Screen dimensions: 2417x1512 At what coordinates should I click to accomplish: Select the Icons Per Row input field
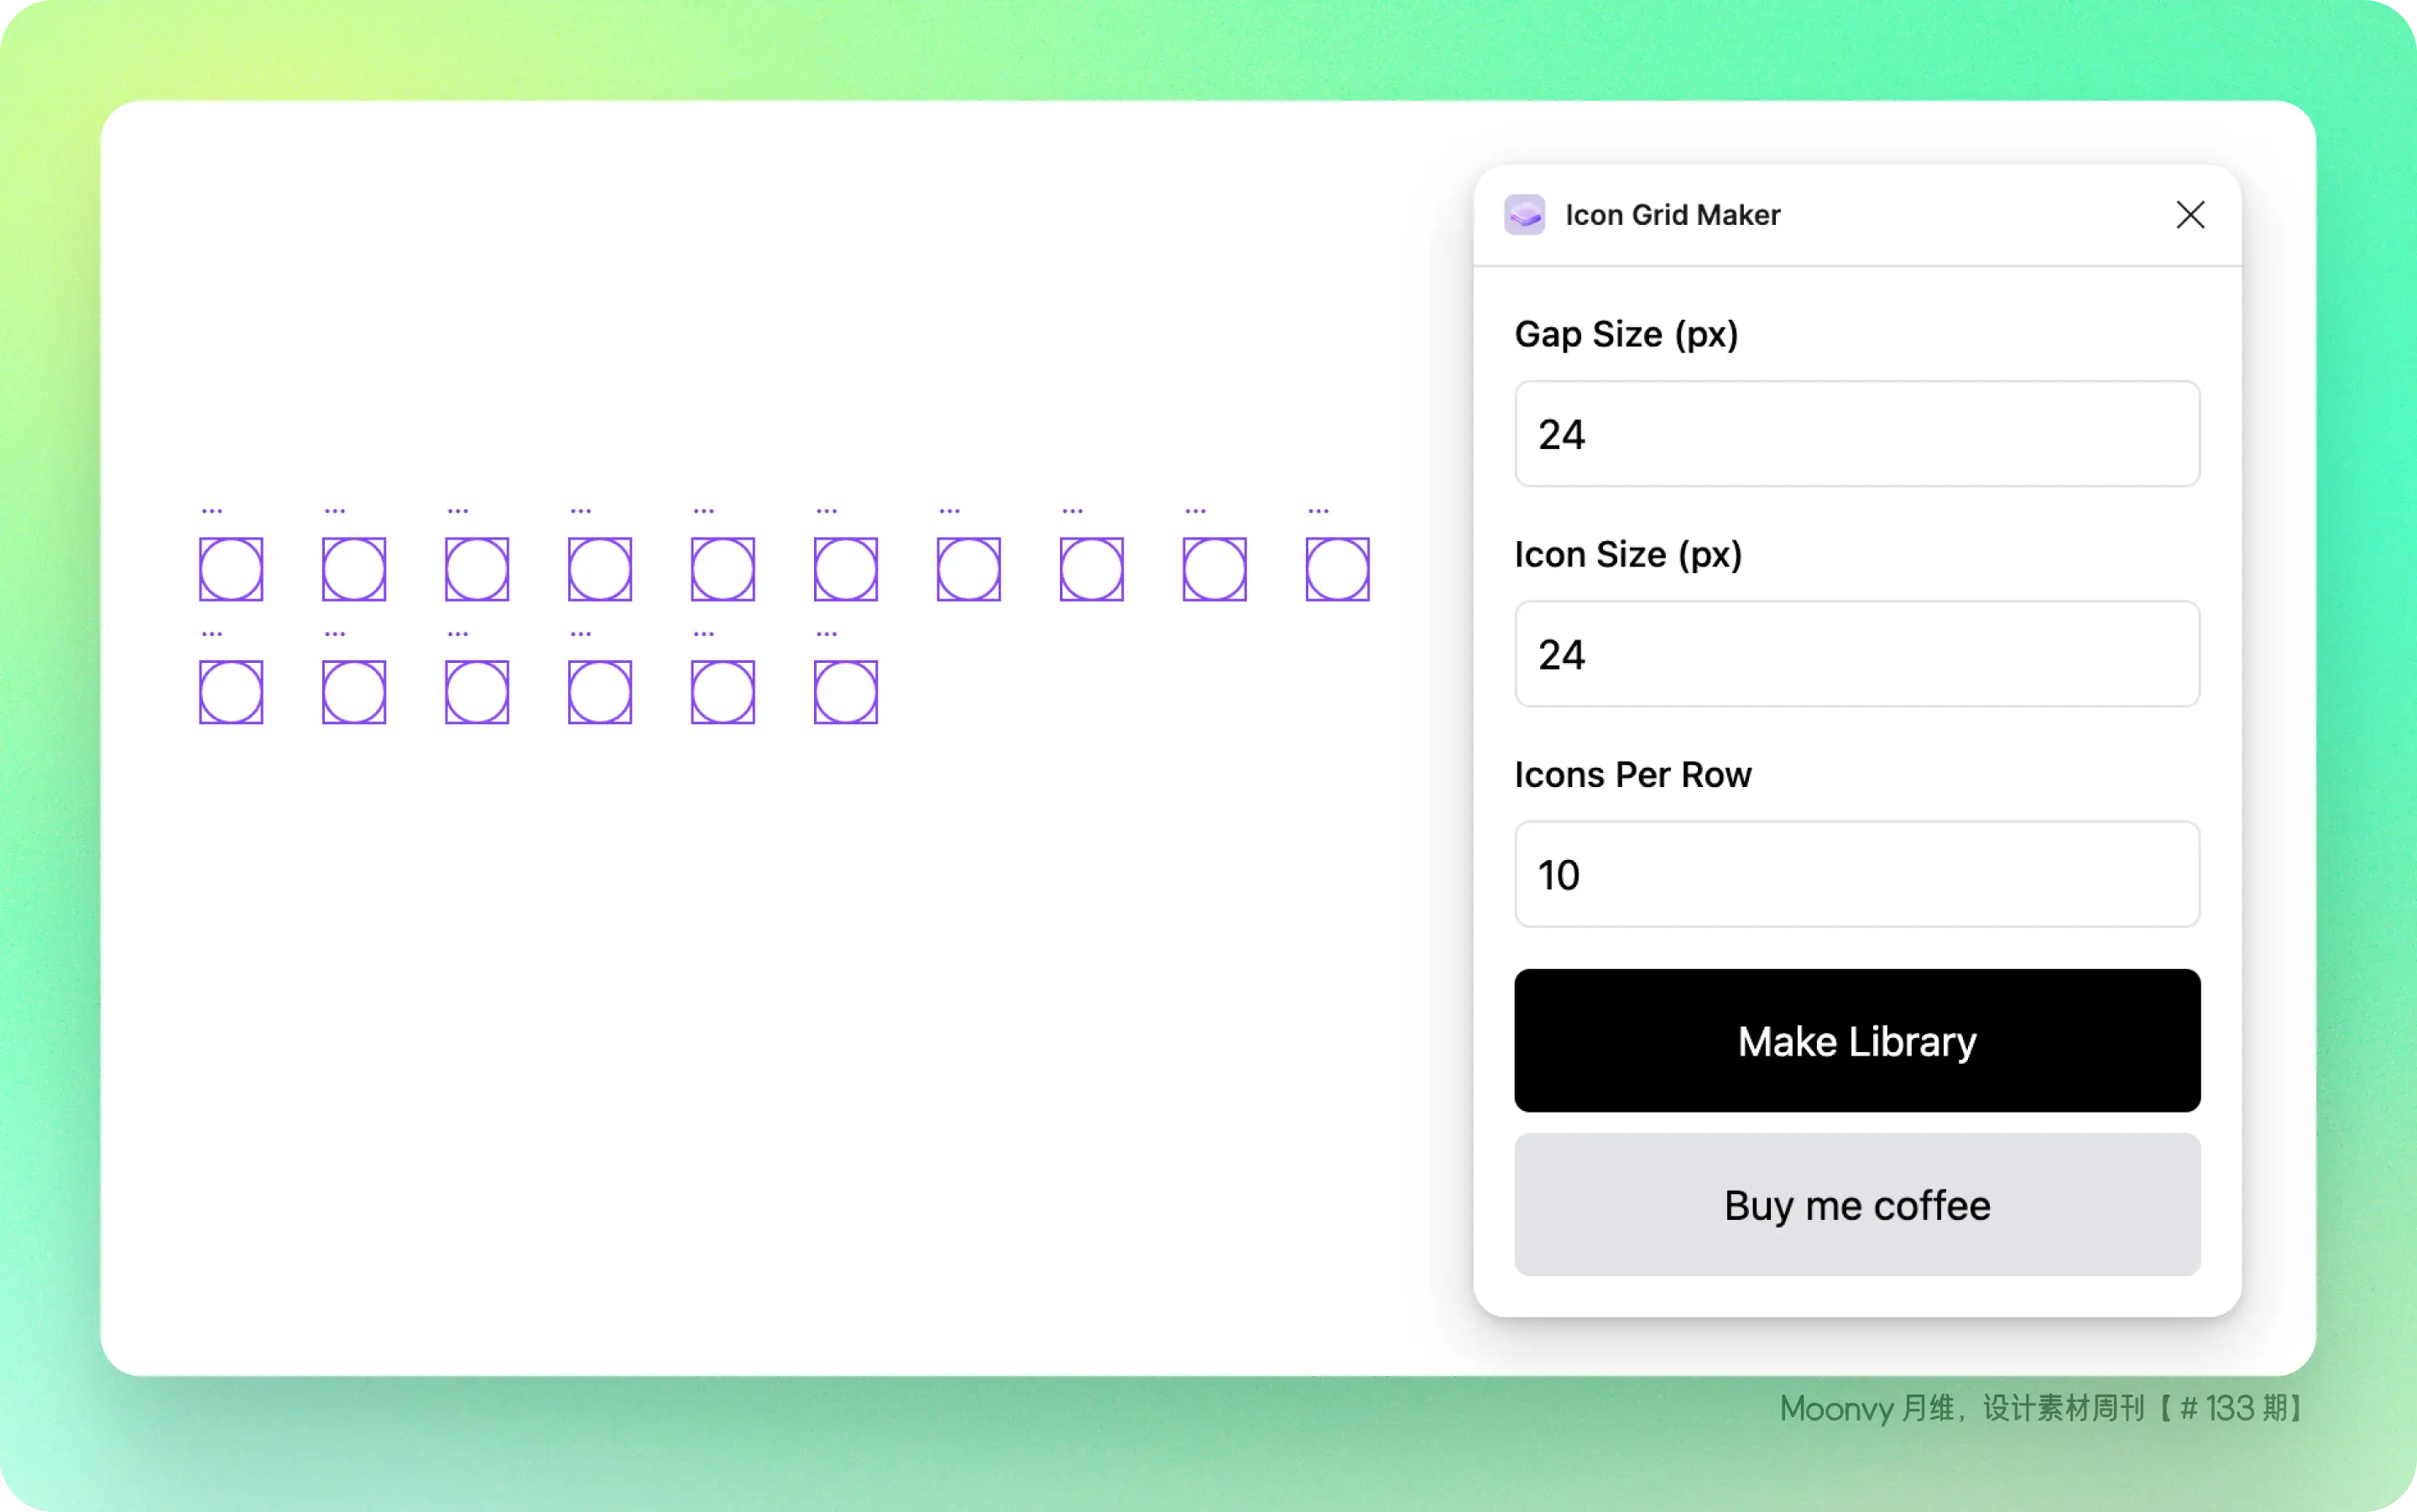point(1856,874)
